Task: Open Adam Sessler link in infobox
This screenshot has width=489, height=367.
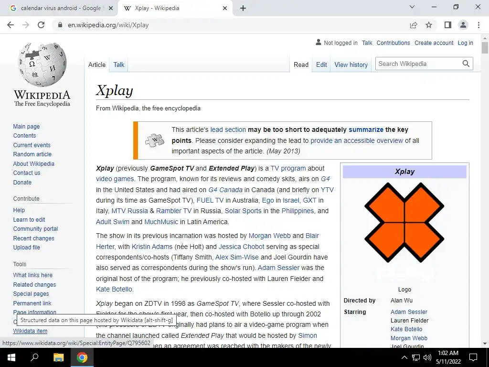Action: [x=409, y=312]
